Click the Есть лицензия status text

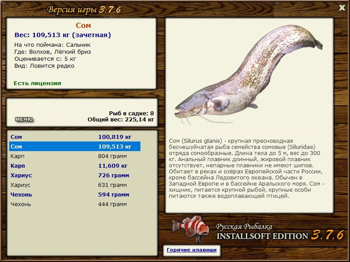coord(37,83)
